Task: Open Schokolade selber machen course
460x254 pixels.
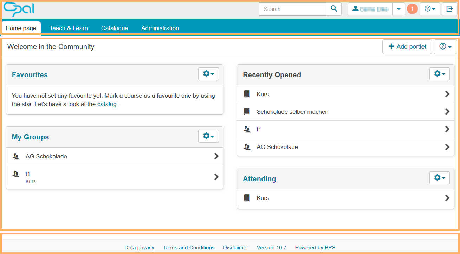Action: tap(292, 112)
